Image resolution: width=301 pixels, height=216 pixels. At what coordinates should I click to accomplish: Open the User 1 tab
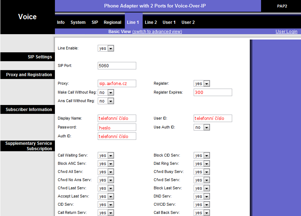point(169,22)
